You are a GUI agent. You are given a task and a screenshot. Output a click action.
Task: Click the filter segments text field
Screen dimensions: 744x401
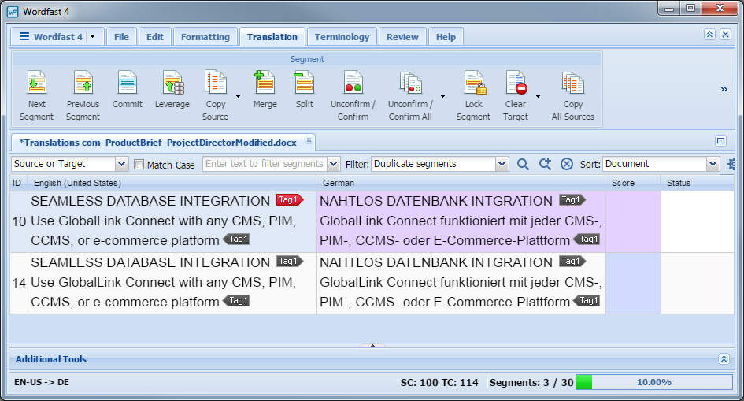265,164
